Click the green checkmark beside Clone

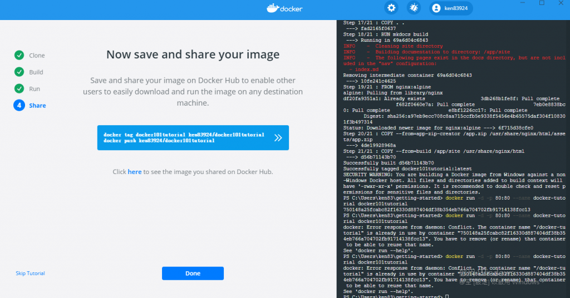click(19, 55)
